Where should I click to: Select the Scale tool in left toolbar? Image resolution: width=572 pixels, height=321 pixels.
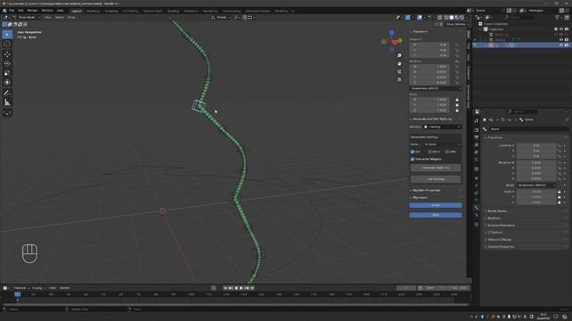(x=7, y=73)
